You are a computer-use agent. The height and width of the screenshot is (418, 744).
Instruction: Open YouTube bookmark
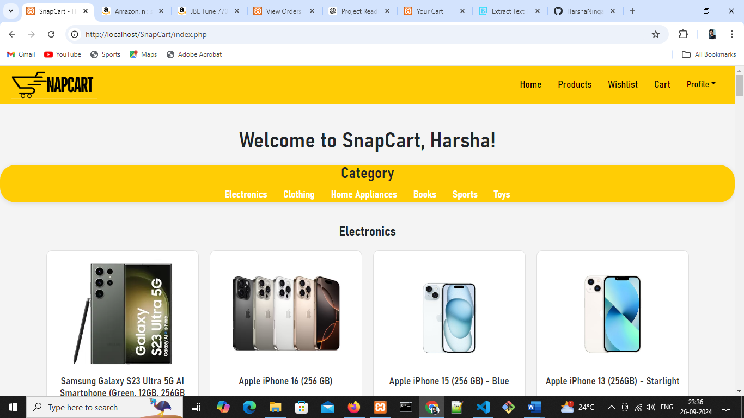(x=63, y=54)
